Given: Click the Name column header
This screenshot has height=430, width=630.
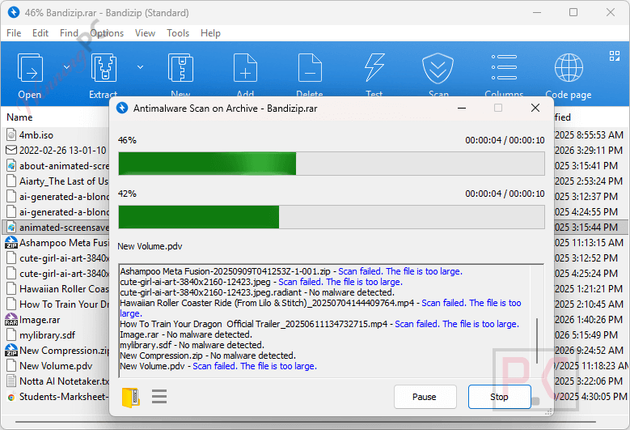Looking at the screenshot, I should [x=19, y=117].
